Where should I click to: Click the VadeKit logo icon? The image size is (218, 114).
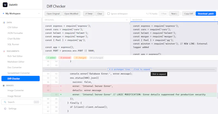tap(5, 5)
